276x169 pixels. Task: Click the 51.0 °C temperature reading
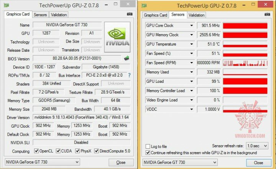[x=209, y=44]
